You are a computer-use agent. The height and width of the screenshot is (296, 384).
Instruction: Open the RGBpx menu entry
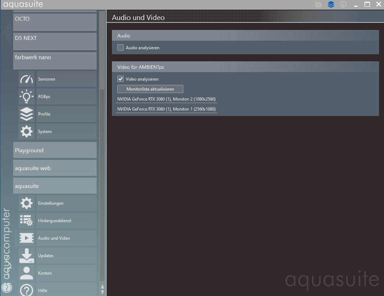pyautogui.click(x=66, y=97)
